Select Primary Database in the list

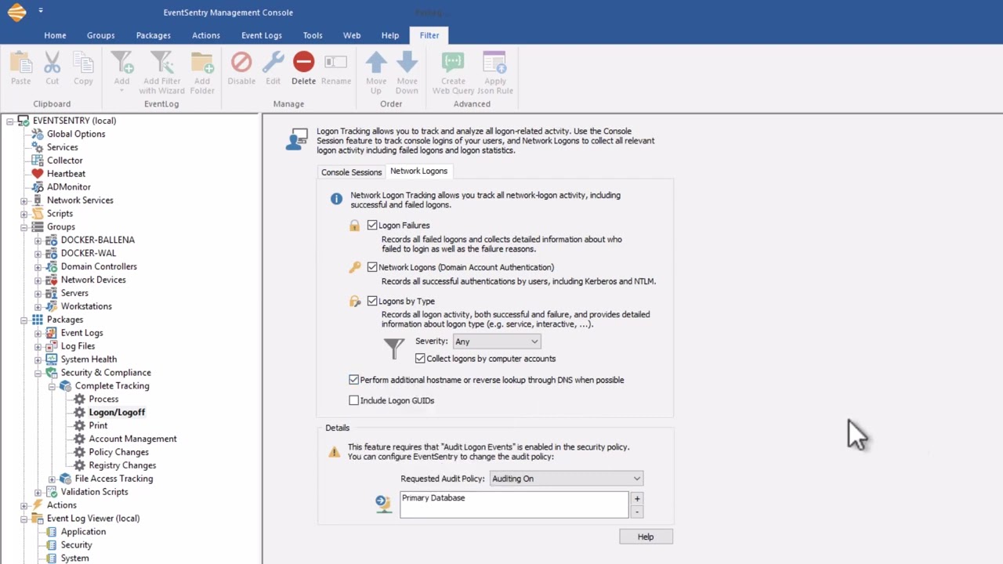(433, 498)
